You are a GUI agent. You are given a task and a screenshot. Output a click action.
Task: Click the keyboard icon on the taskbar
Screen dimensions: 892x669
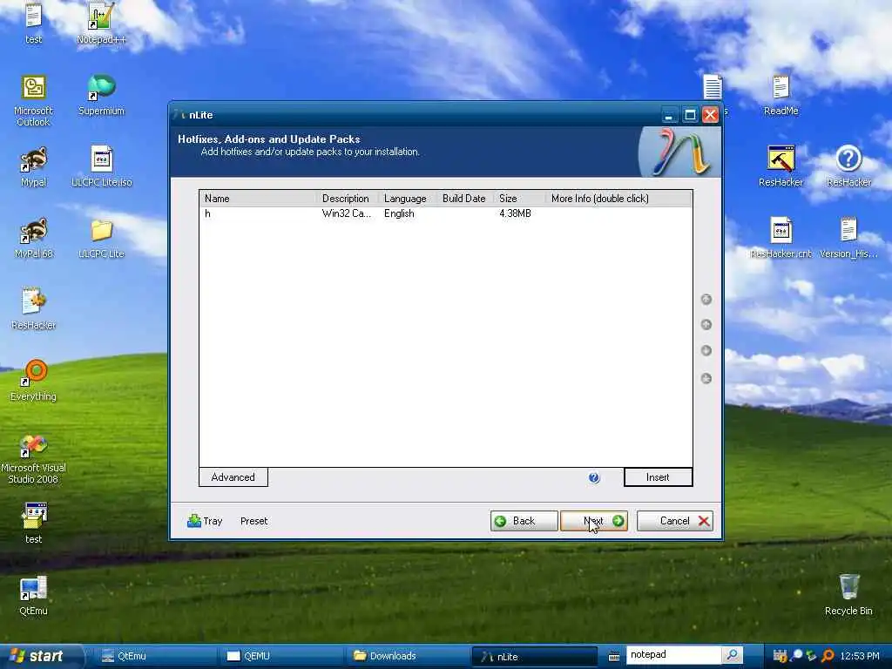point(614,657)
